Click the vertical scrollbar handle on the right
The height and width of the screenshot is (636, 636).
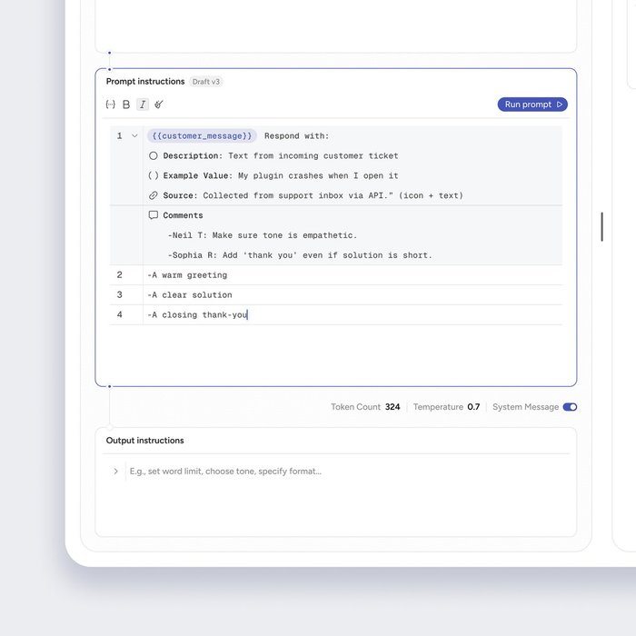601,227
